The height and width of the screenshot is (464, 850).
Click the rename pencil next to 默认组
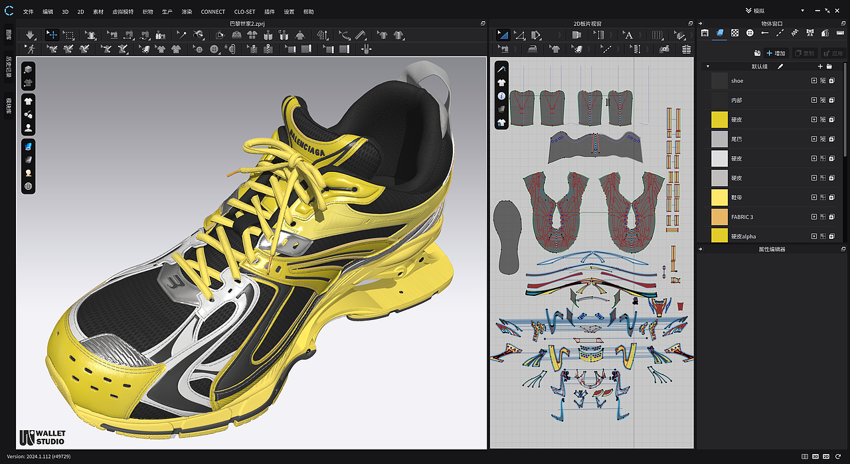[x=780, y=66]
